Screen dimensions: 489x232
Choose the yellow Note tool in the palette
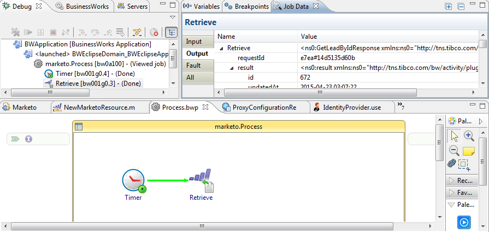469,151
